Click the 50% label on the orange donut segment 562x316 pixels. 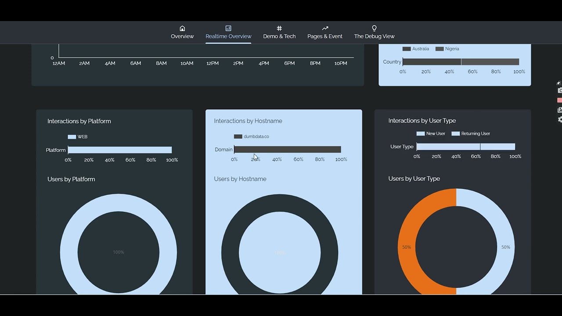pyautogui.click(x=407, y=247)
